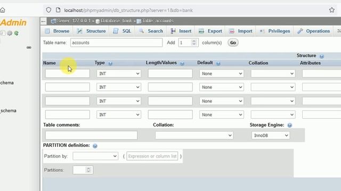341x191 pixels.
Task: Open the table Collation dropdown
Action: [194, 135]
